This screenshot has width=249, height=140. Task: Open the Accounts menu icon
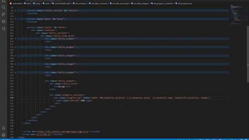(4, 128)
